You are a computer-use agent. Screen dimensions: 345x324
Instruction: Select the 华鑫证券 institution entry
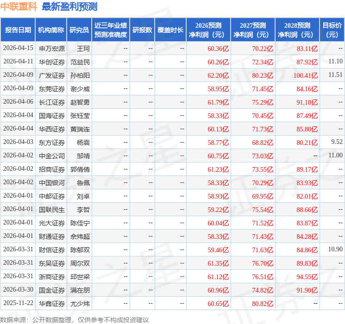point(51,304)
